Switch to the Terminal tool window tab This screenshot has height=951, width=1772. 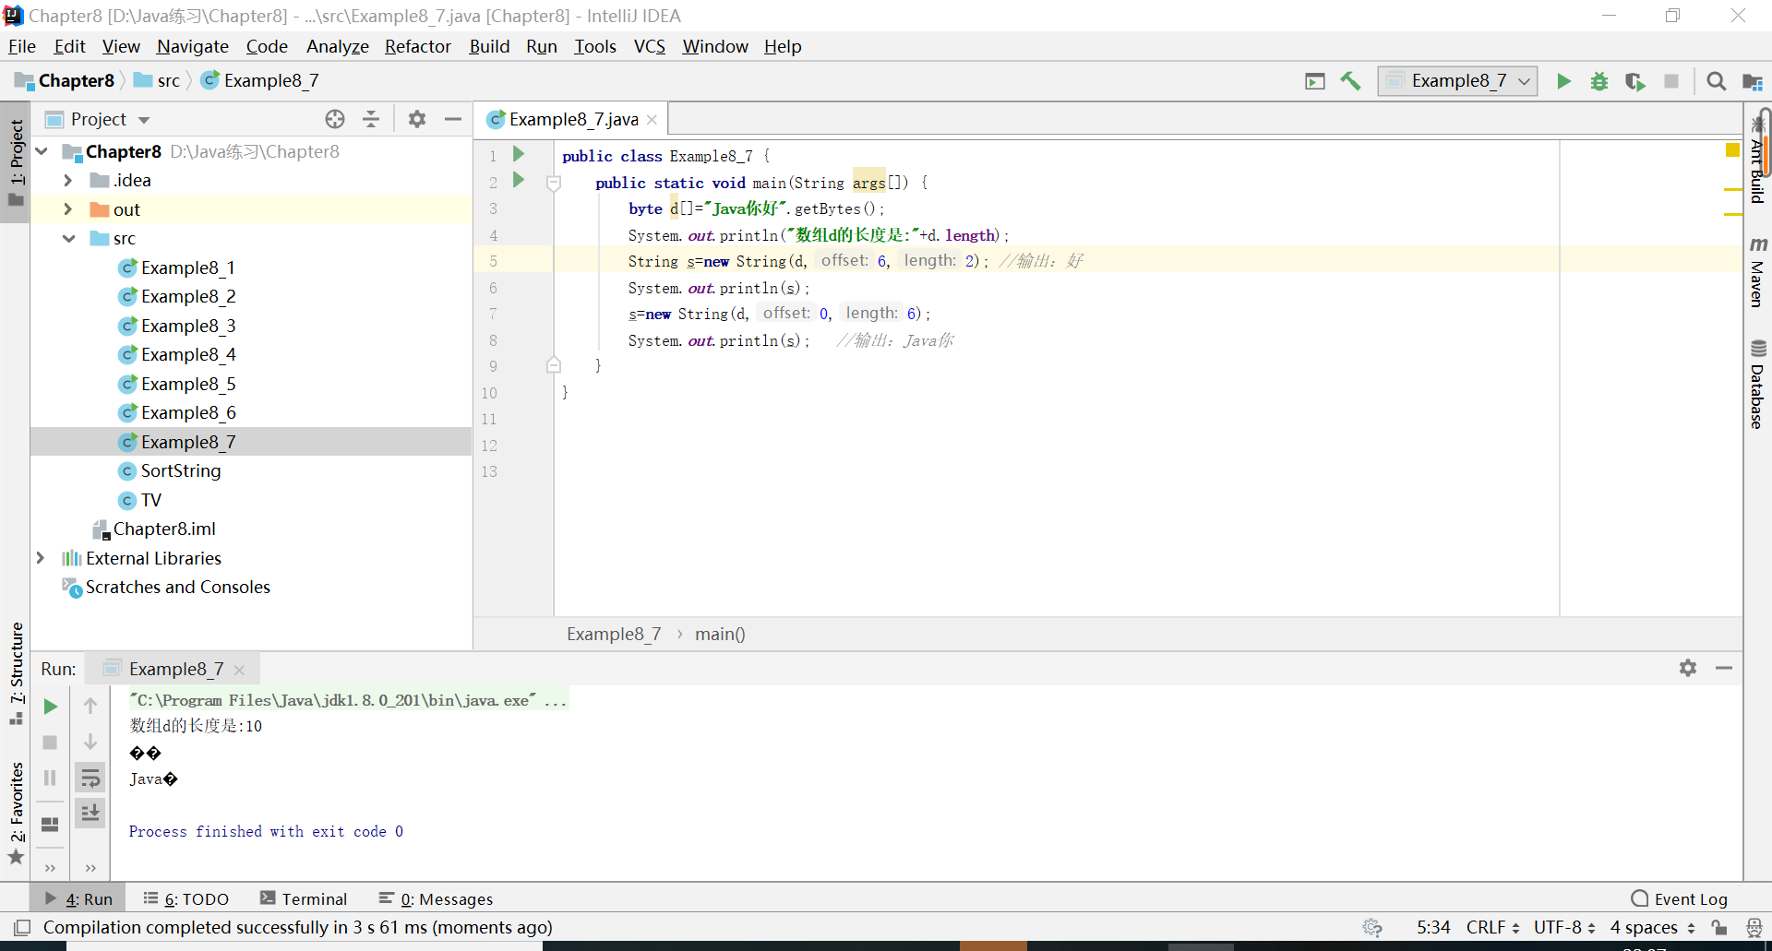(304, 898)
